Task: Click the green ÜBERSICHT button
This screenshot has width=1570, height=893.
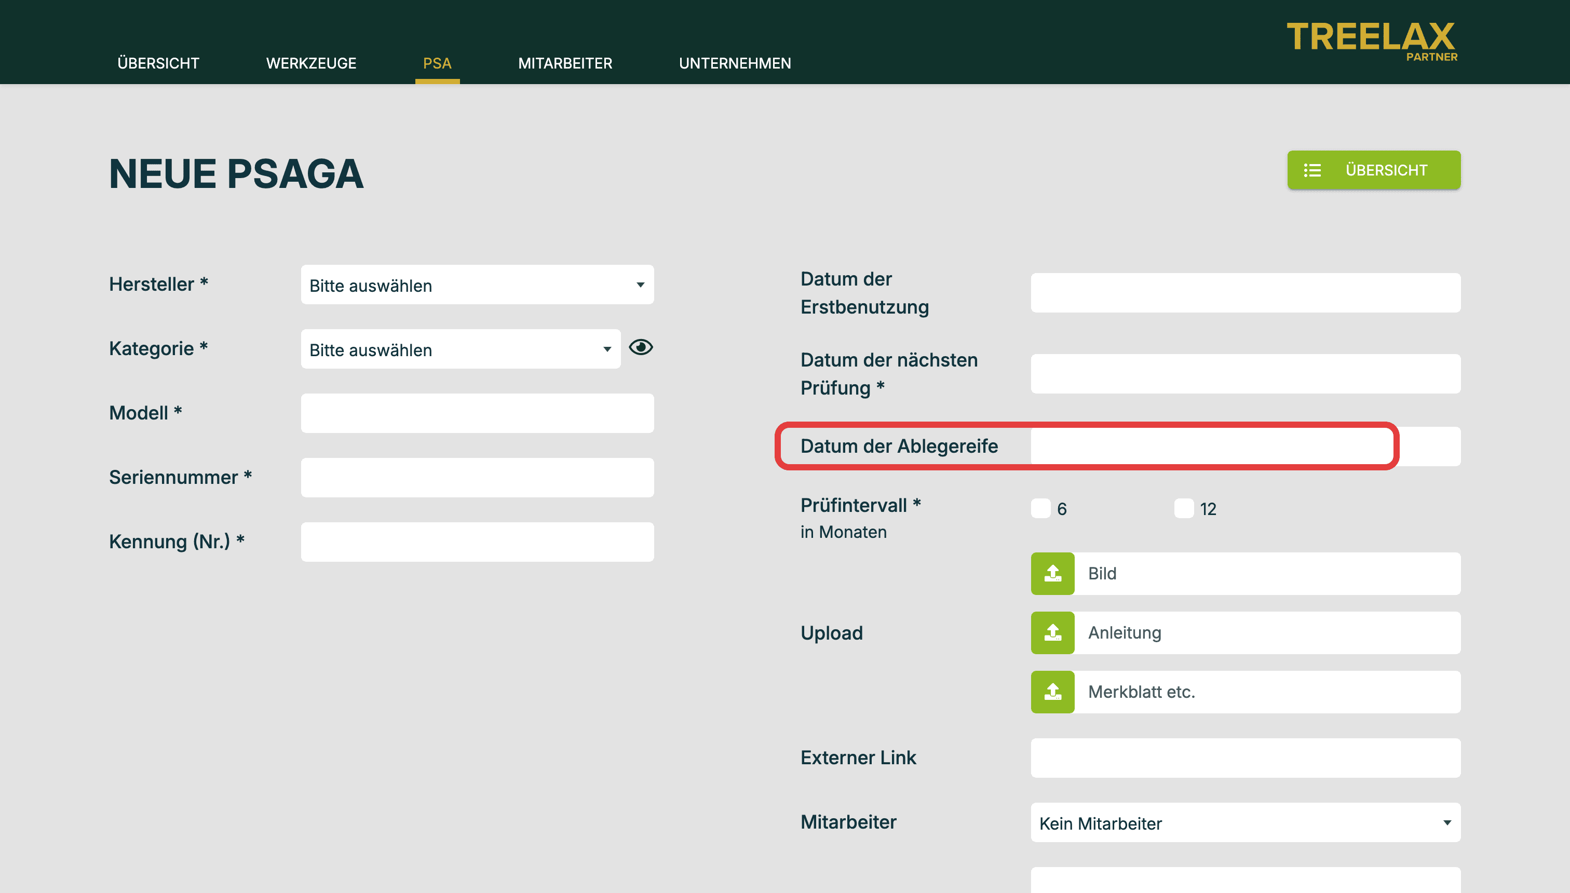Action: pyautogui.click(x=1374, y=170)
